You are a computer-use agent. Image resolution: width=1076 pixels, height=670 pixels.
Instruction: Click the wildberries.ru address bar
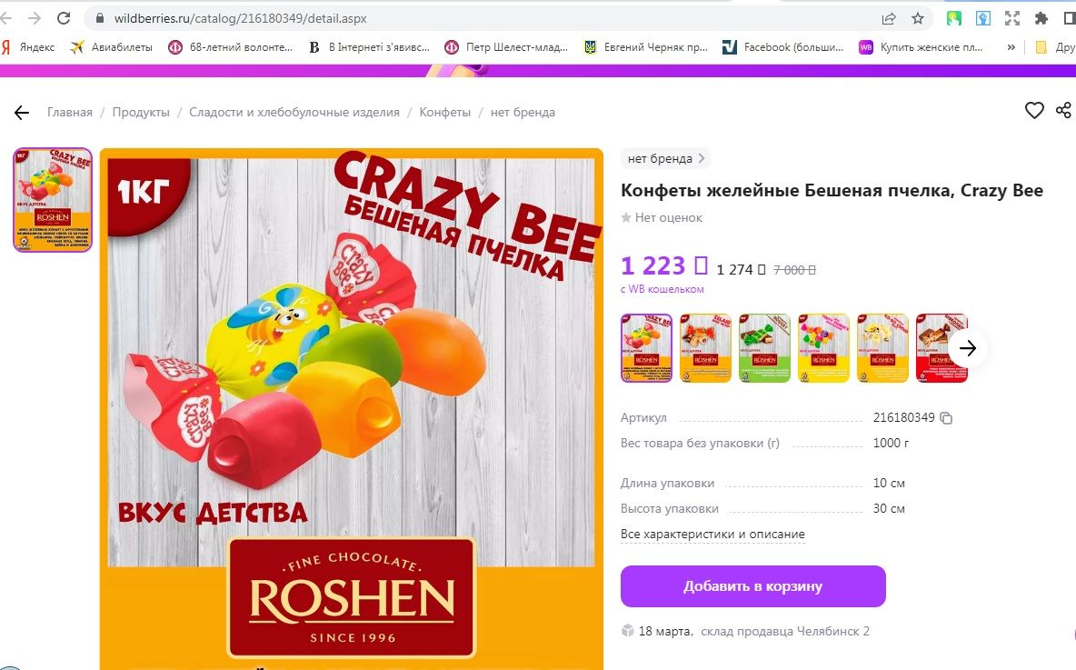click(x=481, y=18)
